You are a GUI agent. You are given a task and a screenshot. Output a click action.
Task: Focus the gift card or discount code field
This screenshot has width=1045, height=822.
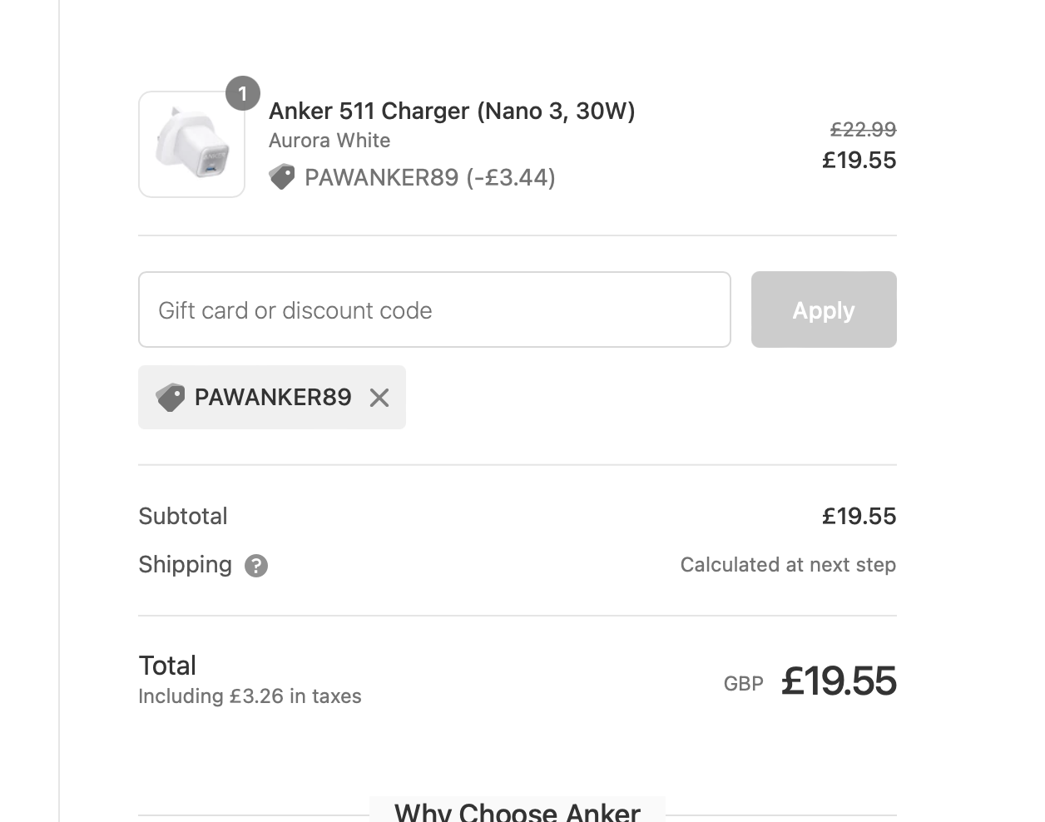pyautogui.click(x=434, y=309)
